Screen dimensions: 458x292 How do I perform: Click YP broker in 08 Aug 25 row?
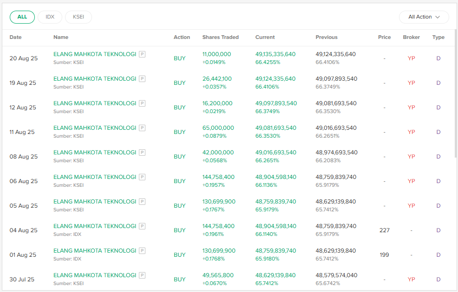(411, 157)
